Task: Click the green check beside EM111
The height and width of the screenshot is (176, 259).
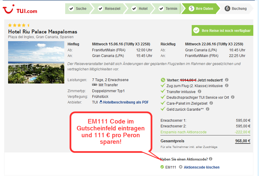Action: (x=162, y=167)
